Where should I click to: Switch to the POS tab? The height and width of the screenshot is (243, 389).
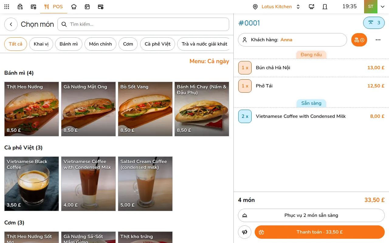(53, 7)
